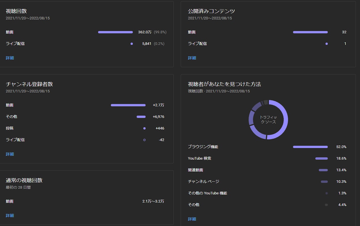Open 詳細 link under traffic sources list
360x226 pixels.
192,219
